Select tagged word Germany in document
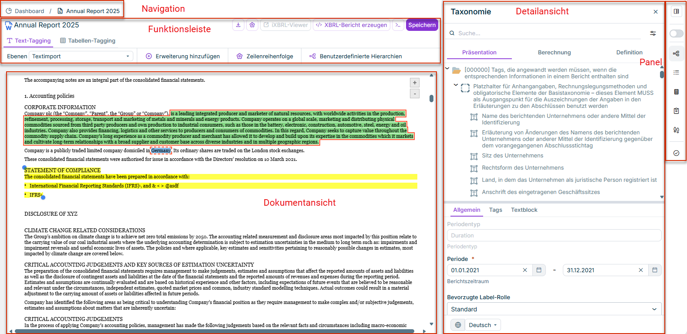Screen dimensions: 687x334 point(161,150)
